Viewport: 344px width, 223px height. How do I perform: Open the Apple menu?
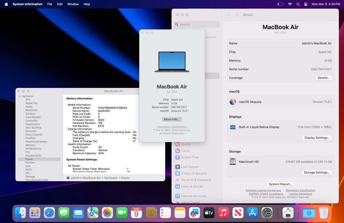(x=6, y=4)
